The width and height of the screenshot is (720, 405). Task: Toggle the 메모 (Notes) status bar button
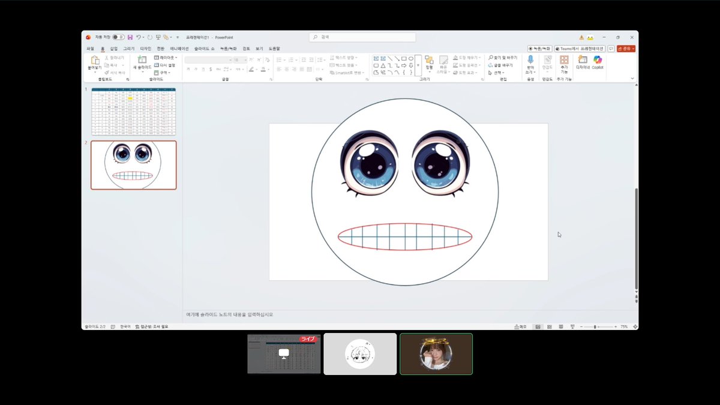tap(520, 326)
